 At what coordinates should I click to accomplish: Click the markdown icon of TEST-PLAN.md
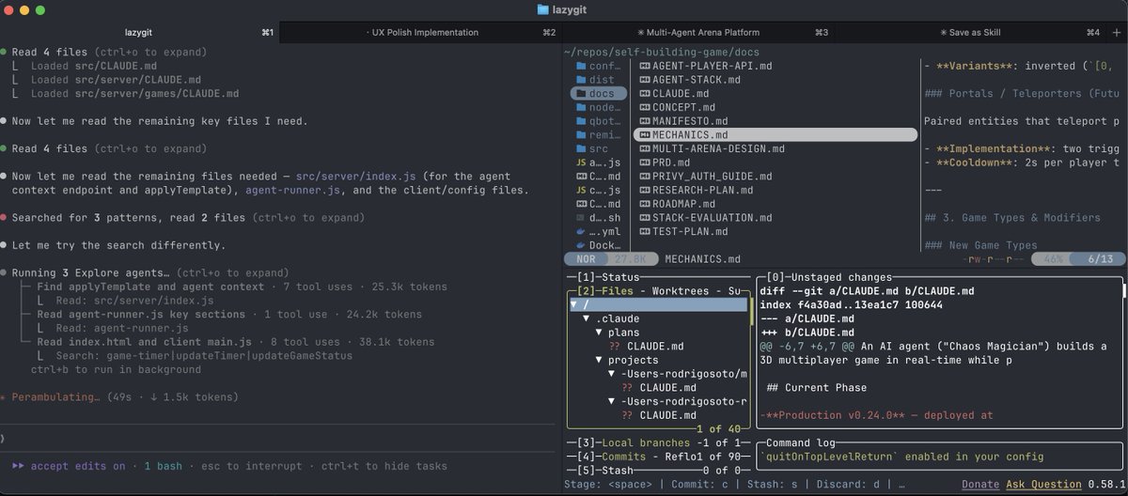pos(644,231)
